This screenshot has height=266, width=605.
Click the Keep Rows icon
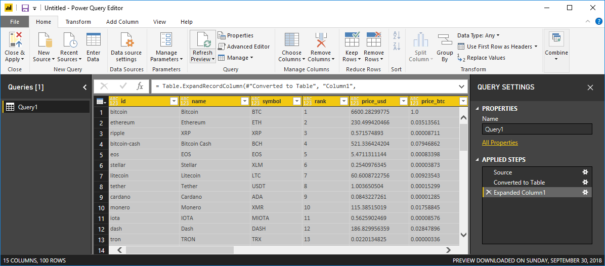352,40
